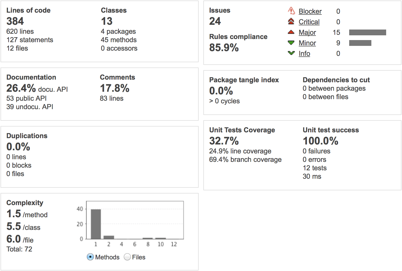Open the Info issues link

coord(304,54)
